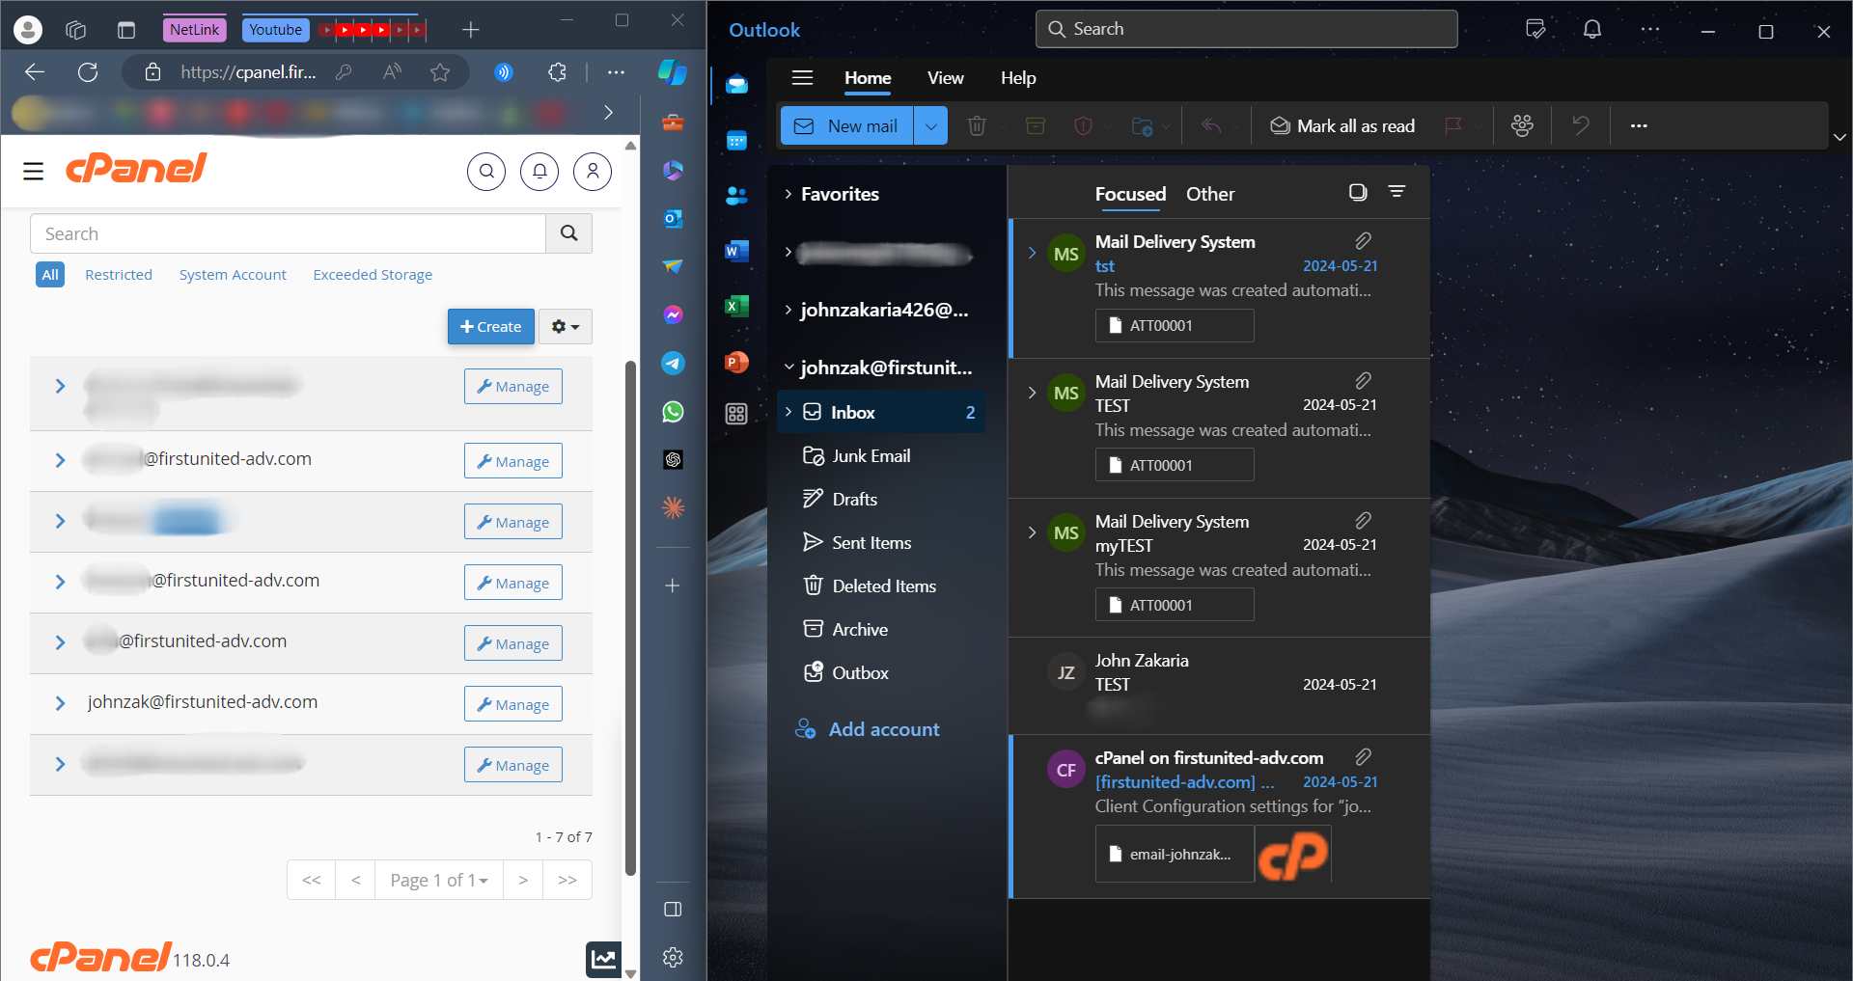
Task: Launch Excel from Outlook app rail
Action: coord(736,307)
